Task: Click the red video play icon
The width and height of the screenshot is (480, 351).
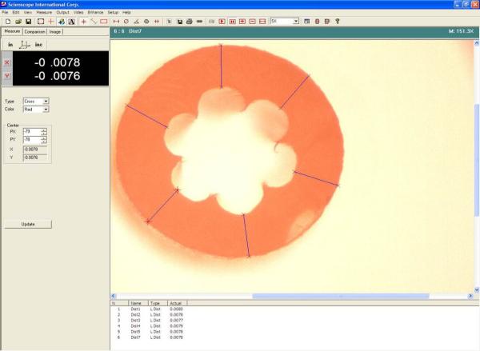Action: [x=222, y=21]
